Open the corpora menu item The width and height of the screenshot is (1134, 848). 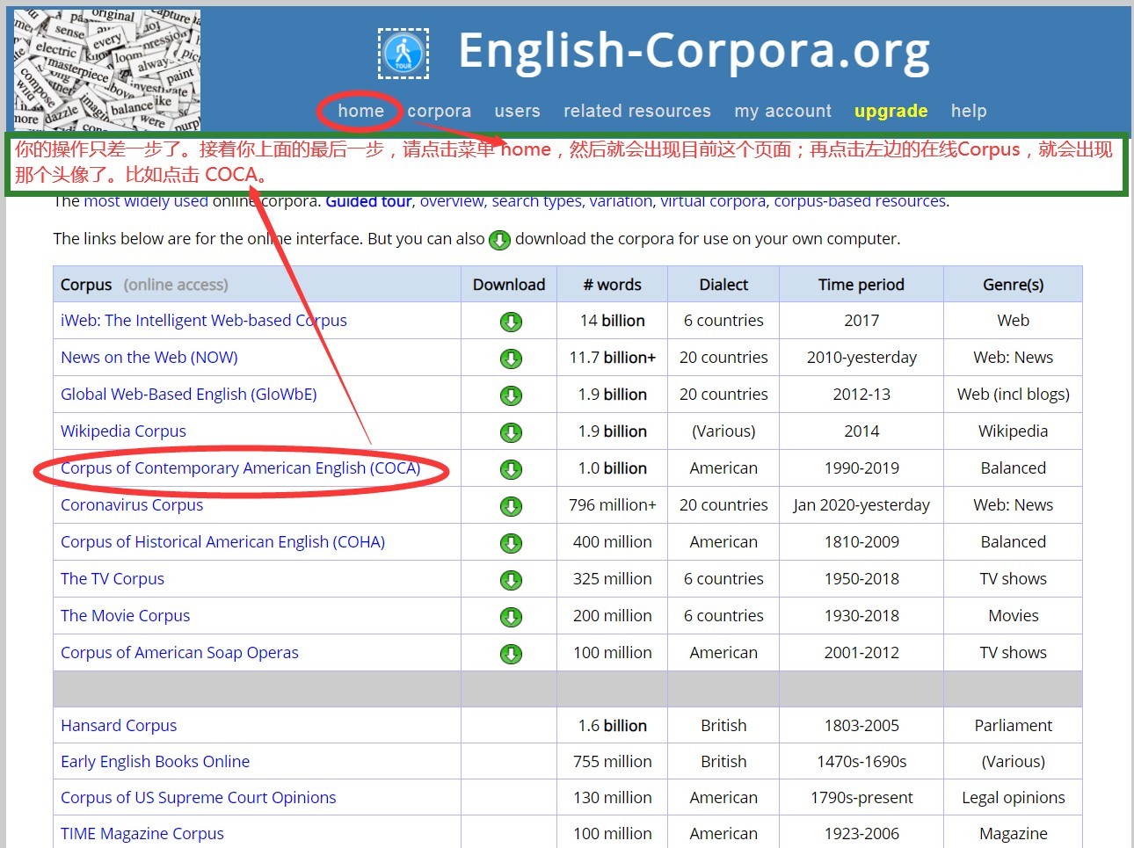440,111
